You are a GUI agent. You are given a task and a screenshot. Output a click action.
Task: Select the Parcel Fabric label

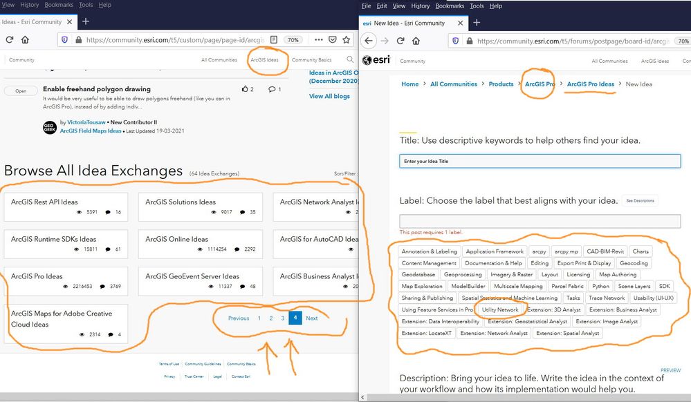[x=568, y=286]
